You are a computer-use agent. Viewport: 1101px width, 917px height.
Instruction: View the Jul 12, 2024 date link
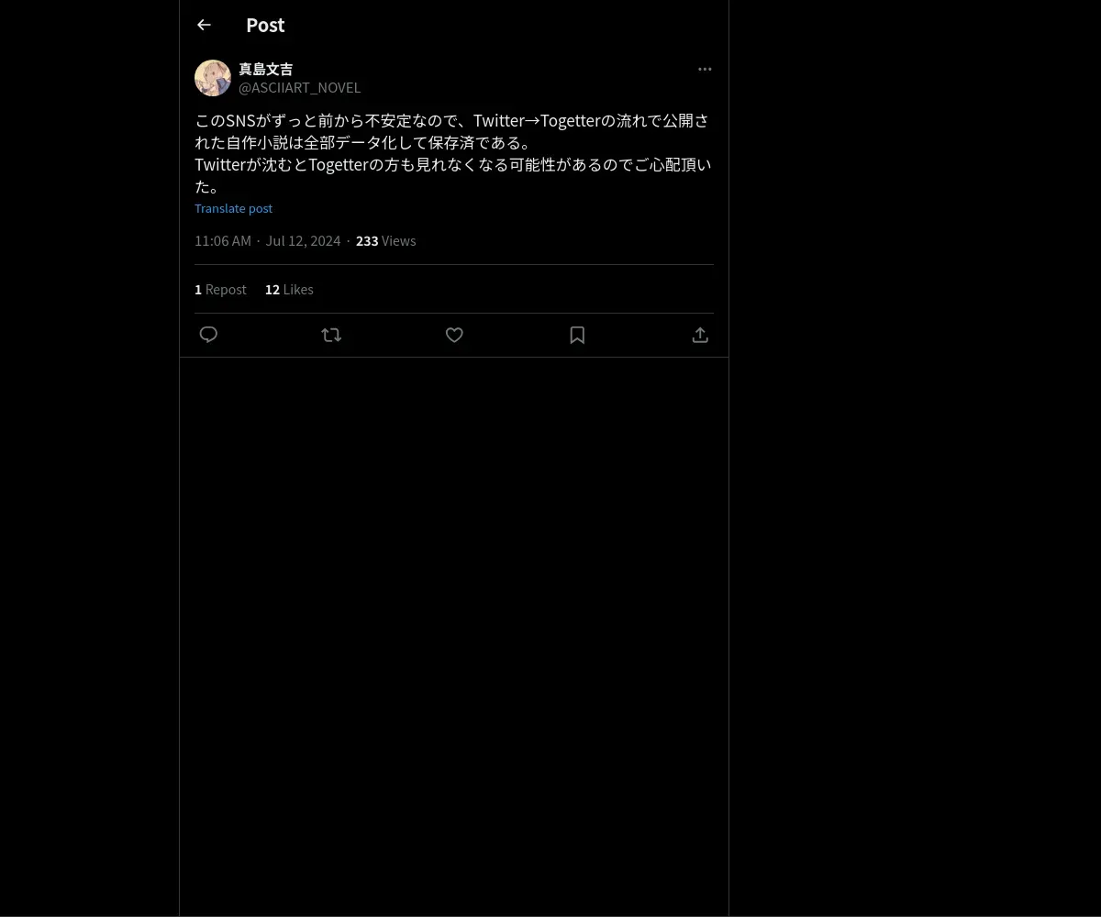[303, 240]
